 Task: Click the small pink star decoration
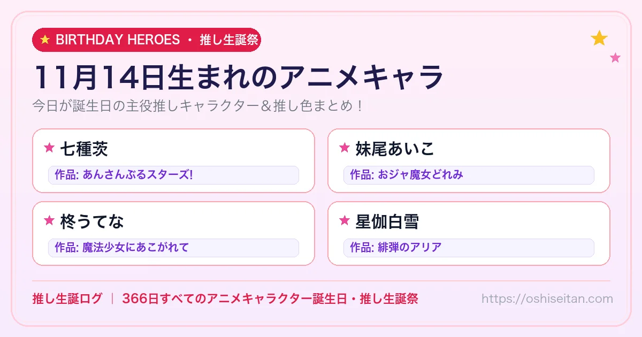(x=615, y=58)
